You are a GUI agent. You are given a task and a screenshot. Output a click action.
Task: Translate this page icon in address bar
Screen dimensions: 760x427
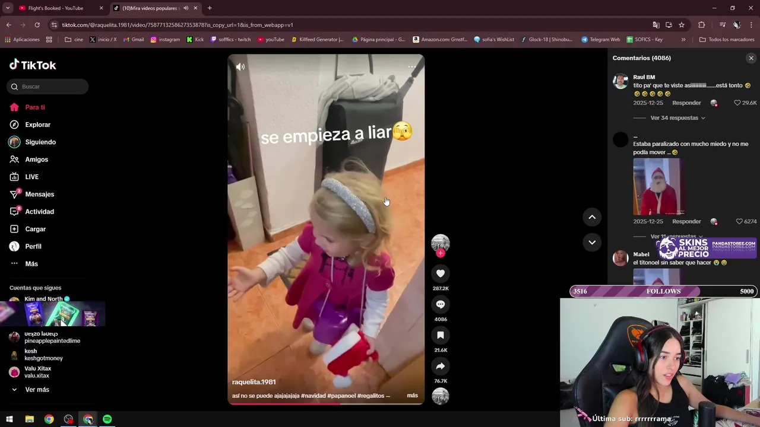[x=656, y=25]
